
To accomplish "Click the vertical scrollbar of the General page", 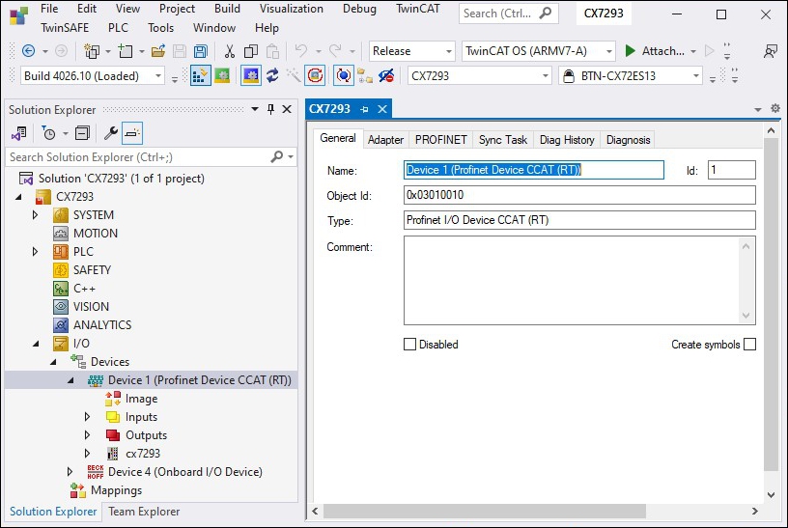I will [771, 304].
